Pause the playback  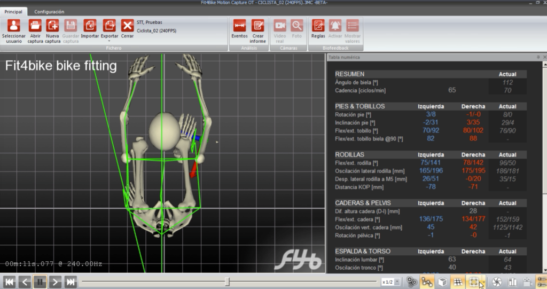(x=40, y=282)
